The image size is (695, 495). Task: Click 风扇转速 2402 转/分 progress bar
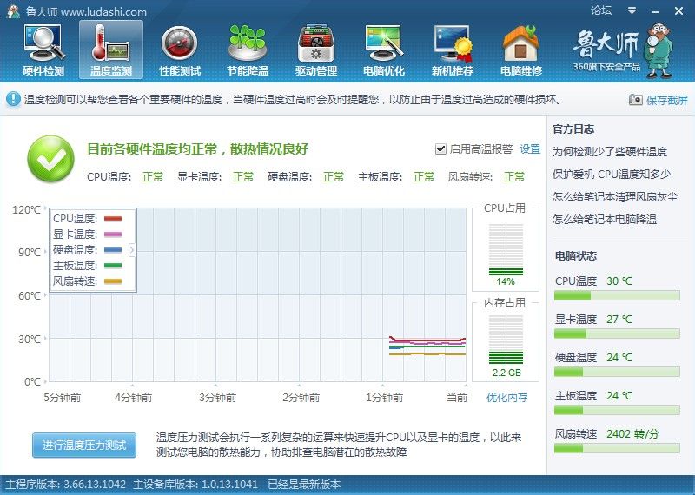point(617,448)
